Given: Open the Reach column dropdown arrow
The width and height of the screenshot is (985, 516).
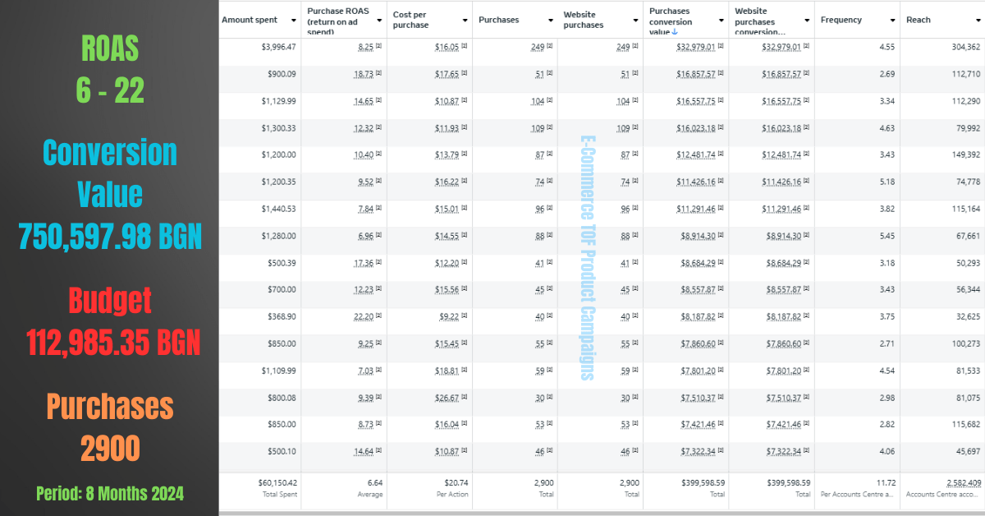Looking at the screenshot, I should [977, 20].
